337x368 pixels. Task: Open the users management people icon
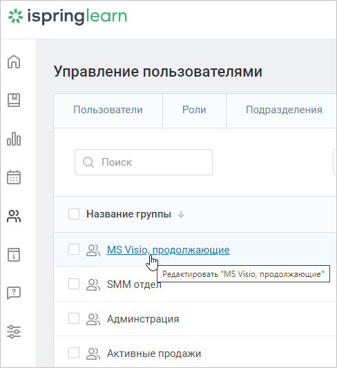pyautogui.click(x=14, y=216)
